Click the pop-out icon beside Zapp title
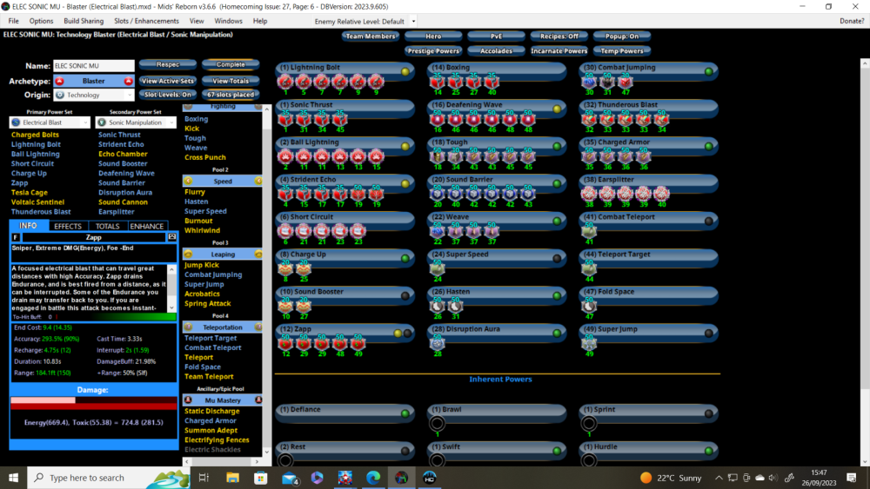The width and height of the screenshot is (870, 489). pos(172,236)
